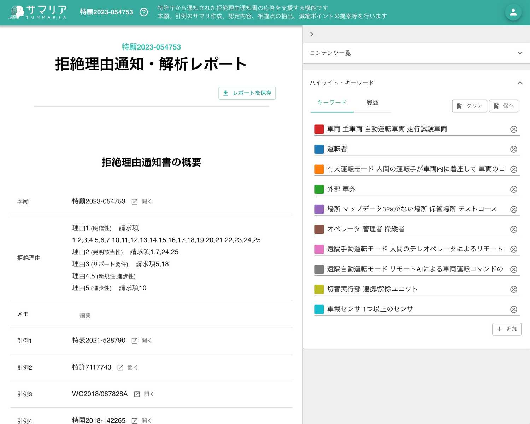530x424 pixels.
Task: Collapse the right sidebar with the chevron
Action: point(312,34)
